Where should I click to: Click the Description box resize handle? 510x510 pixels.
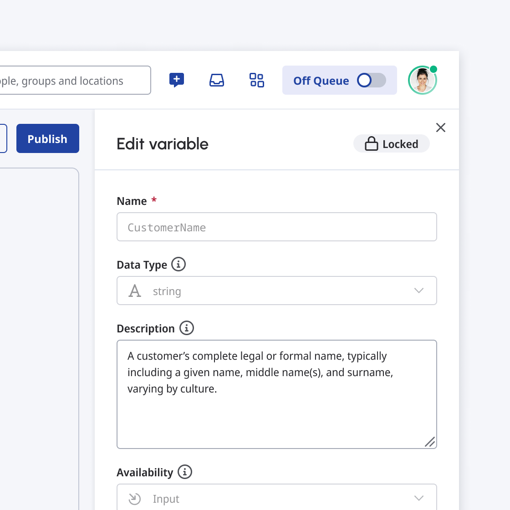point(430,442)
